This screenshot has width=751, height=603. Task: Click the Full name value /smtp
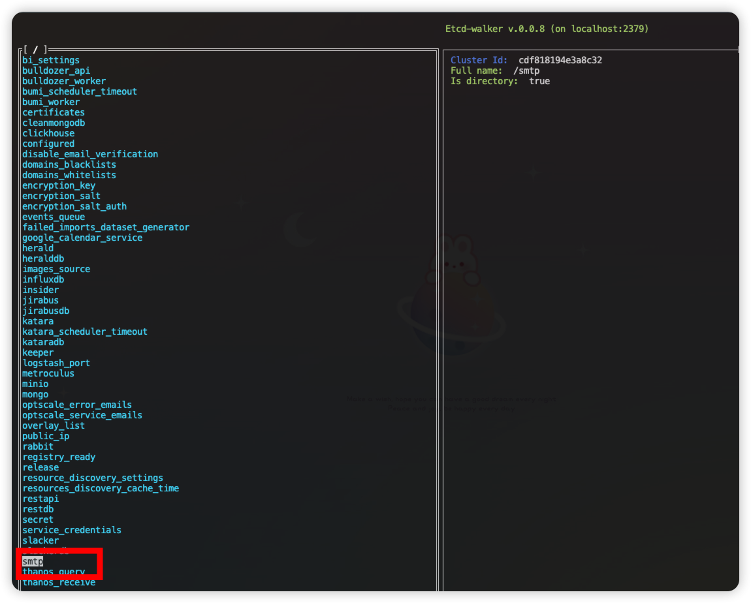point(526,71)
